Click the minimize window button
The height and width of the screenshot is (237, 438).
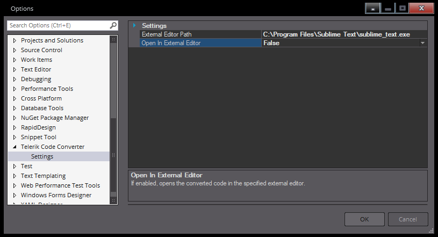coord(387,8)
